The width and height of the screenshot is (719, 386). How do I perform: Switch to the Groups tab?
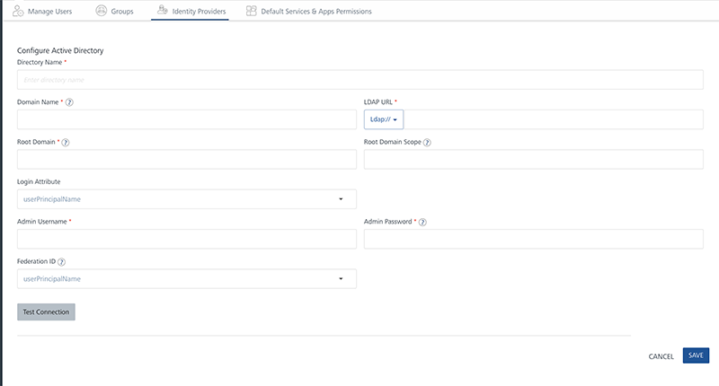click(115, 11)
